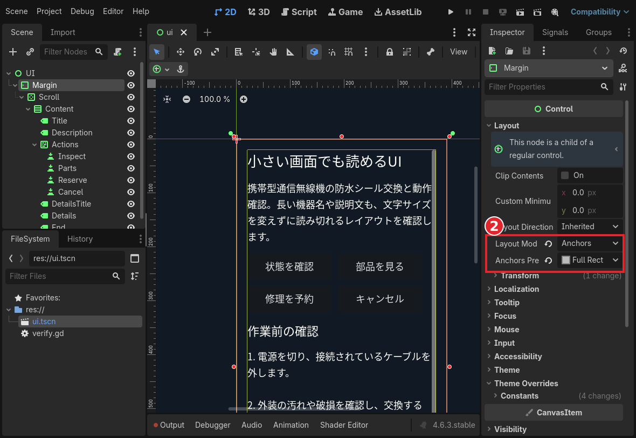Toggle visibility of the DetailsTitle node
The width and height of the screenshot is (636, 438).
[x=130, y=204]
